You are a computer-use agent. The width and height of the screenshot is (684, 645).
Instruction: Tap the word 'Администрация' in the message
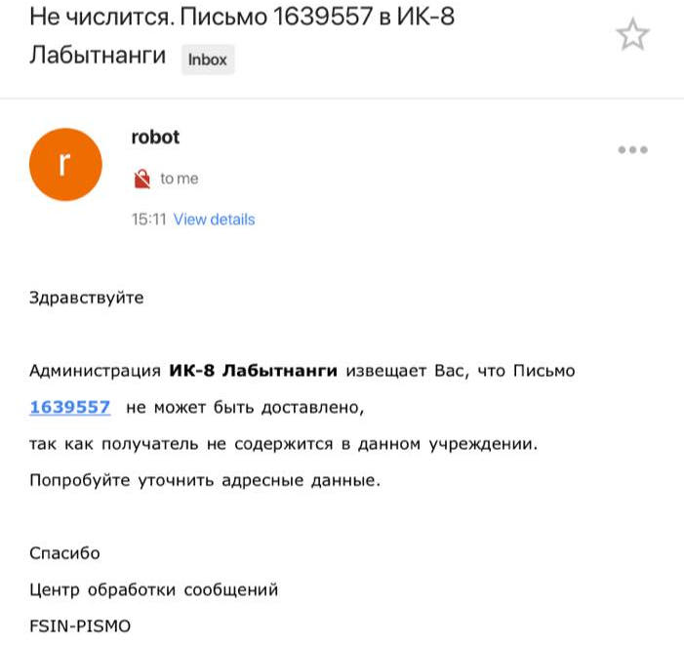(95, 371)
